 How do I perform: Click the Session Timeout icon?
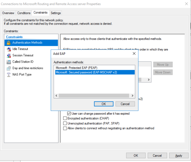(x=9, y=55)
